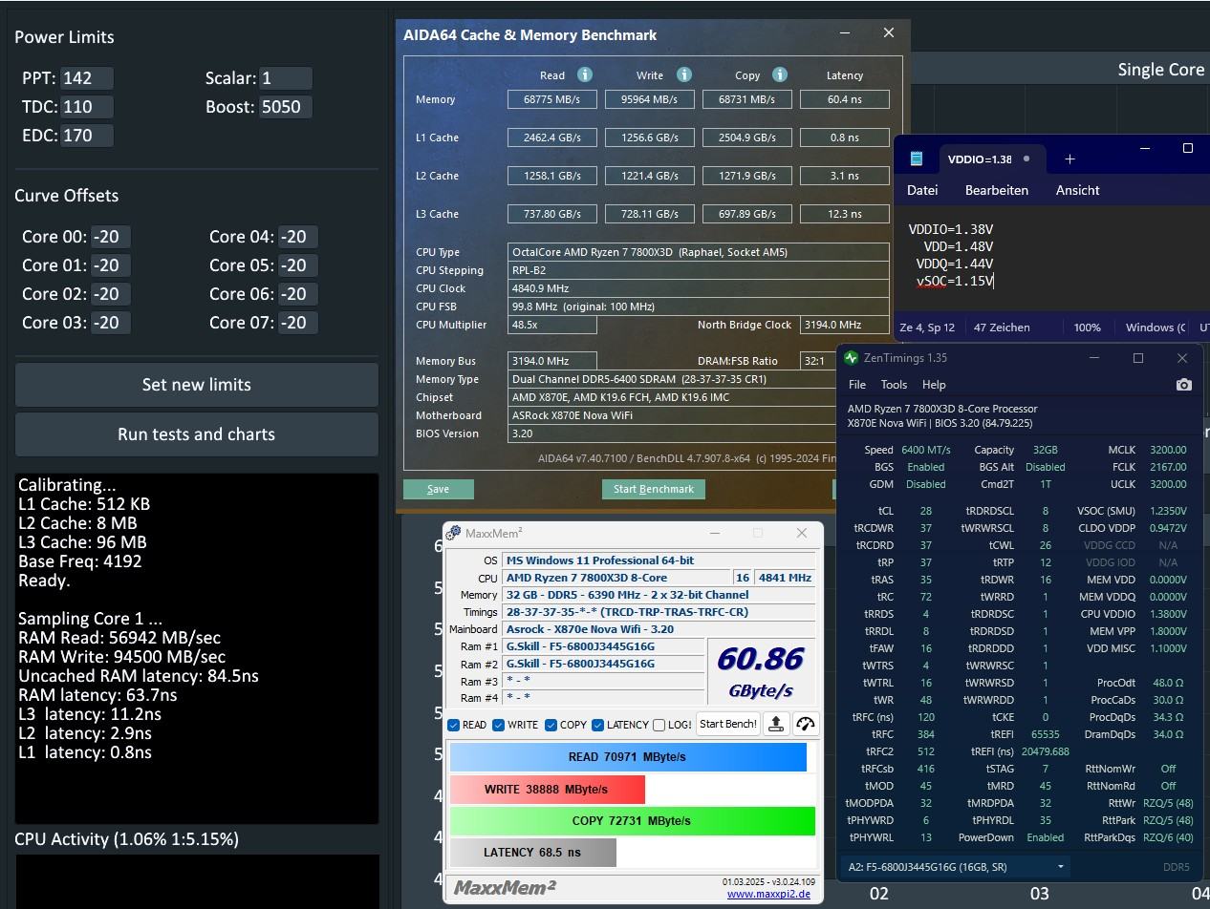Image resolution: width=1210 pixels, height=909 pixels.
Task: Click the PPT input field
Action: point(87,78)
